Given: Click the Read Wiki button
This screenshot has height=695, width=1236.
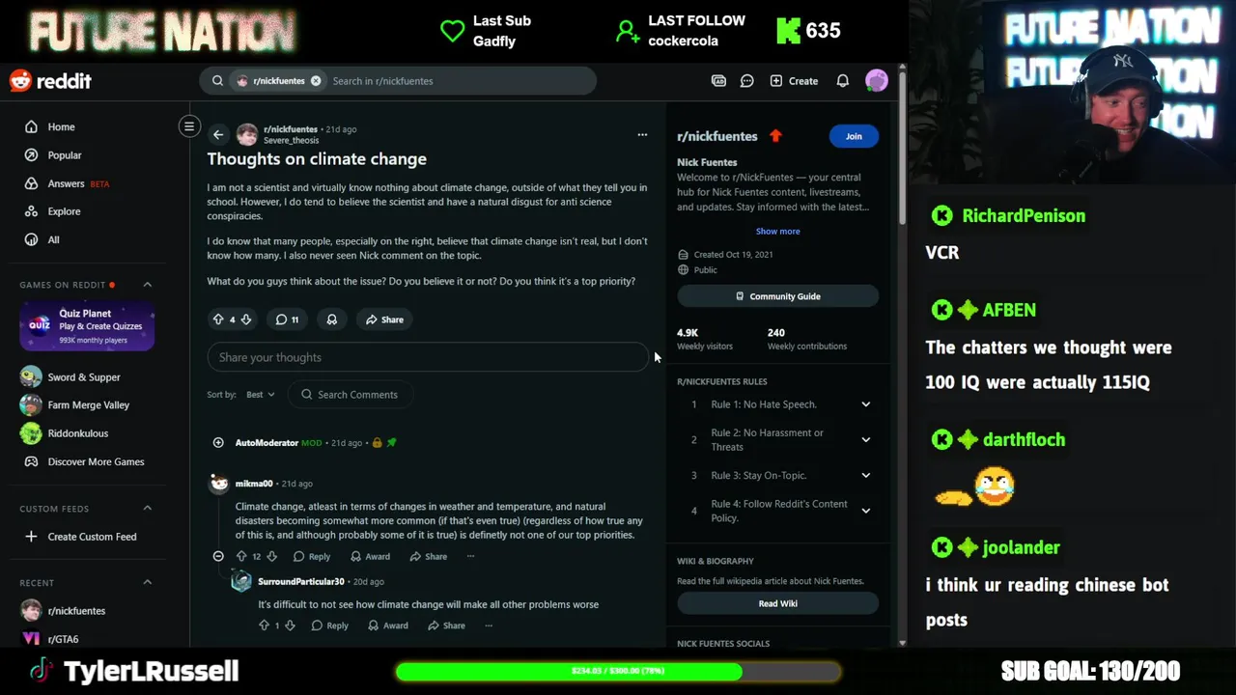Looking at the screenshot, I should [x=777, y=603].
